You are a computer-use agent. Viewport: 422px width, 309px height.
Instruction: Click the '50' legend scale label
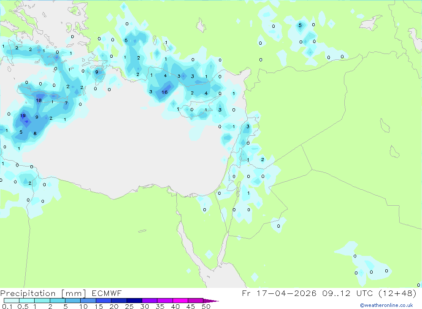tap(206, 306)
